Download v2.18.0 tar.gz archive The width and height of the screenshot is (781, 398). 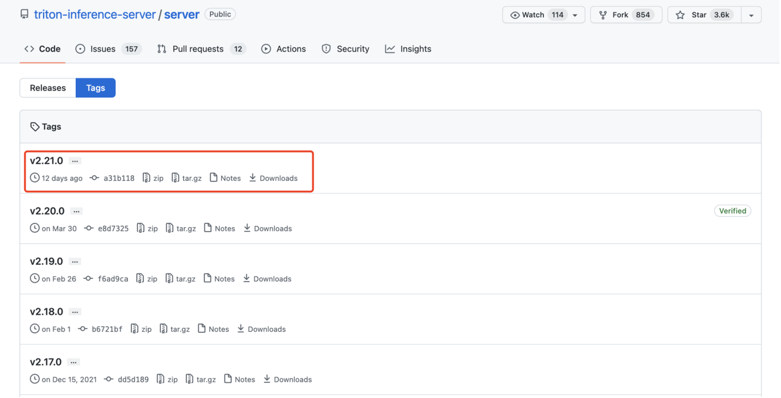175,329
